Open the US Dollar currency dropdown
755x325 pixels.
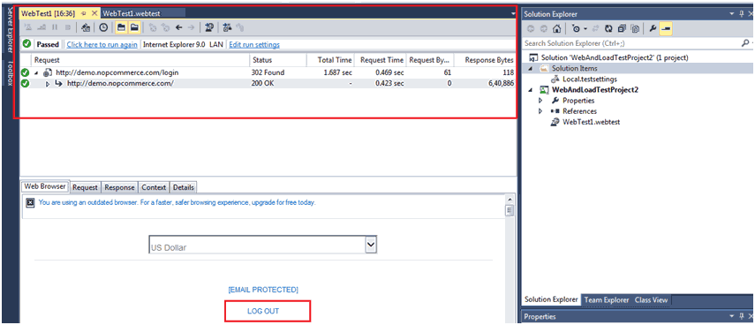[x=371, y=245]
